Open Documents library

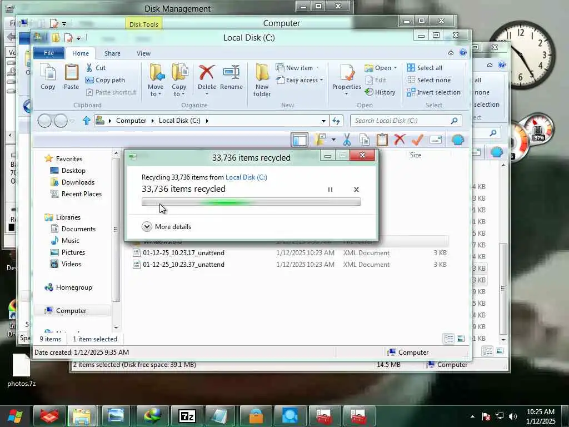coord(78,229)
